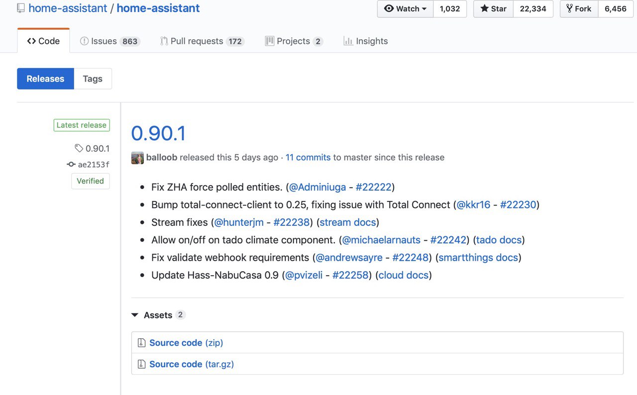
Task: Open the 0.90.1 release title
Action: point(158,133)
